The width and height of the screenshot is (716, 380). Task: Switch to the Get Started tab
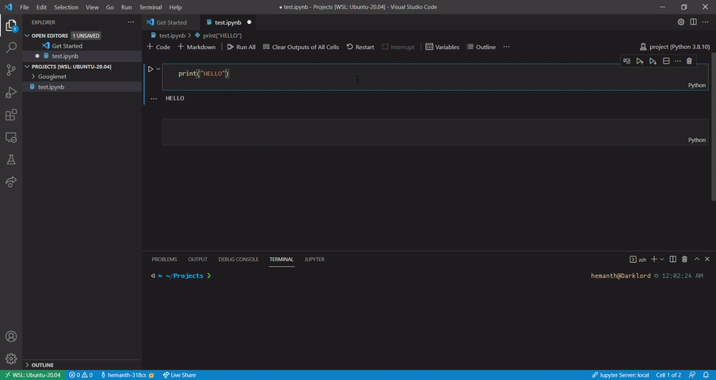tap(171, 22)
